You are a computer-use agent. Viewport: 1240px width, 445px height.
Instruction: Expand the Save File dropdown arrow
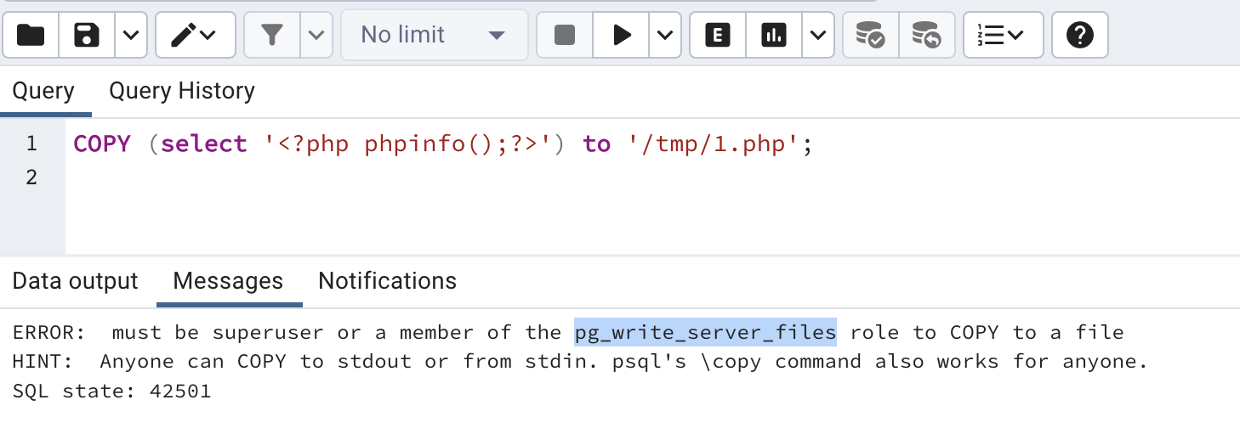pyautogui.click(x=130, y=35)
